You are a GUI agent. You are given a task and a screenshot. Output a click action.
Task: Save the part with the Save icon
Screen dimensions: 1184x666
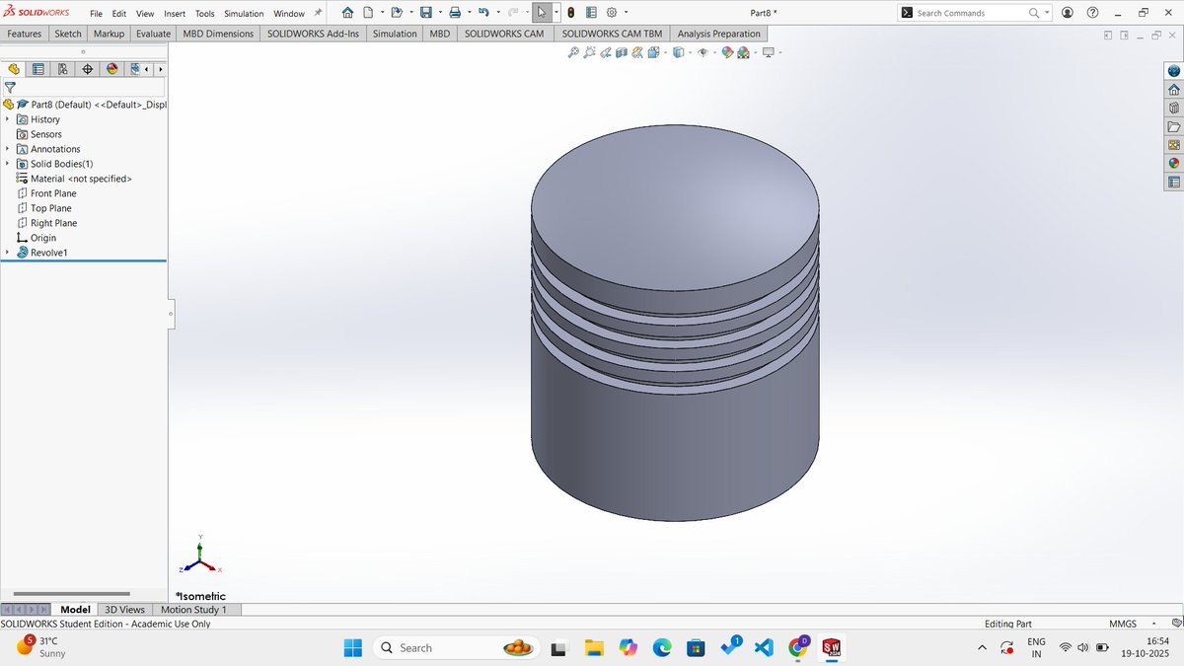[425, 13]
